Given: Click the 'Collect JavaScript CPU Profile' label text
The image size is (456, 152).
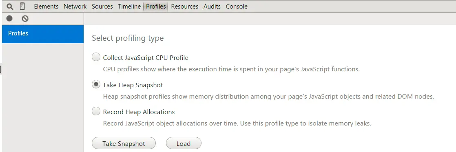Looking at the screenshot, I should (x=146, y=57).
